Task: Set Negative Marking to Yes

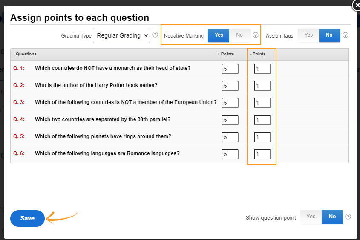Action: [219, 35]
